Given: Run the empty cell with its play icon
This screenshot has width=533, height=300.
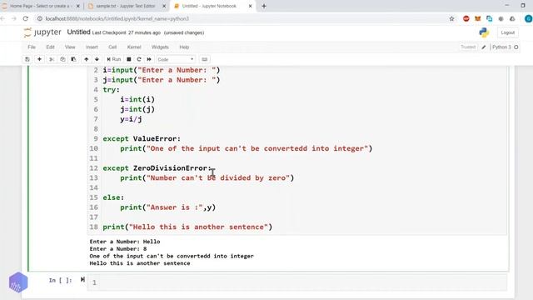Looking at the screenshot, I should (82, 280).
